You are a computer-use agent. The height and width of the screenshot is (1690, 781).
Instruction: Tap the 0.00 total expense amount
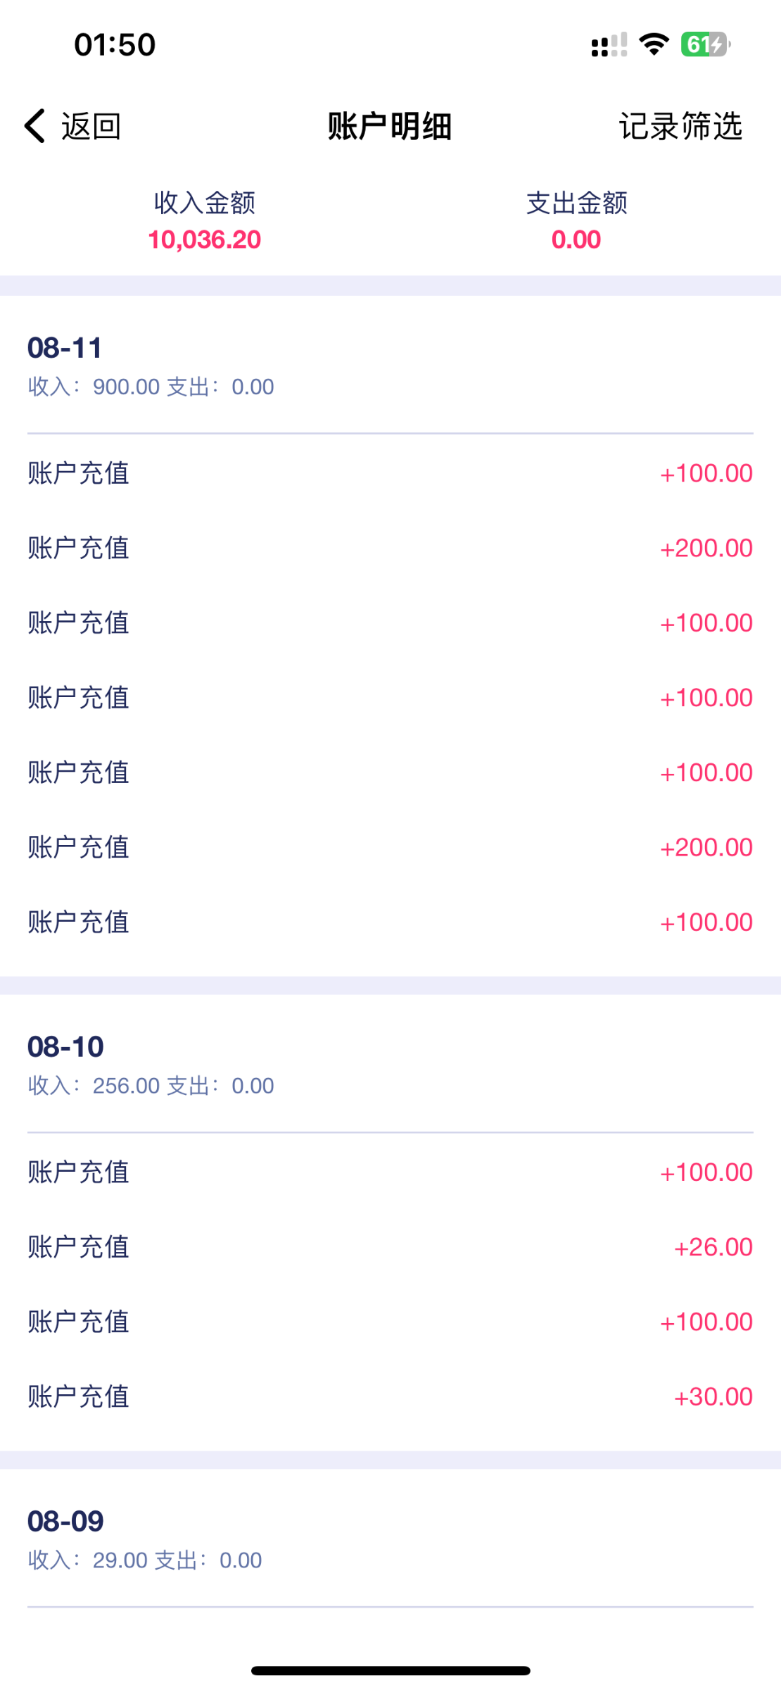click(x=576, y=240)
